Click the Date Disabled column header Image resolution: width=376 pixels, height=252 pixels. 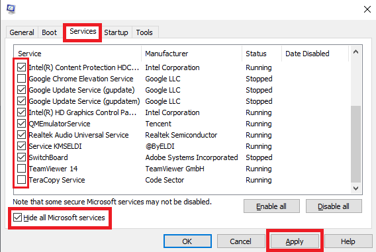click(x=315, y=54)
